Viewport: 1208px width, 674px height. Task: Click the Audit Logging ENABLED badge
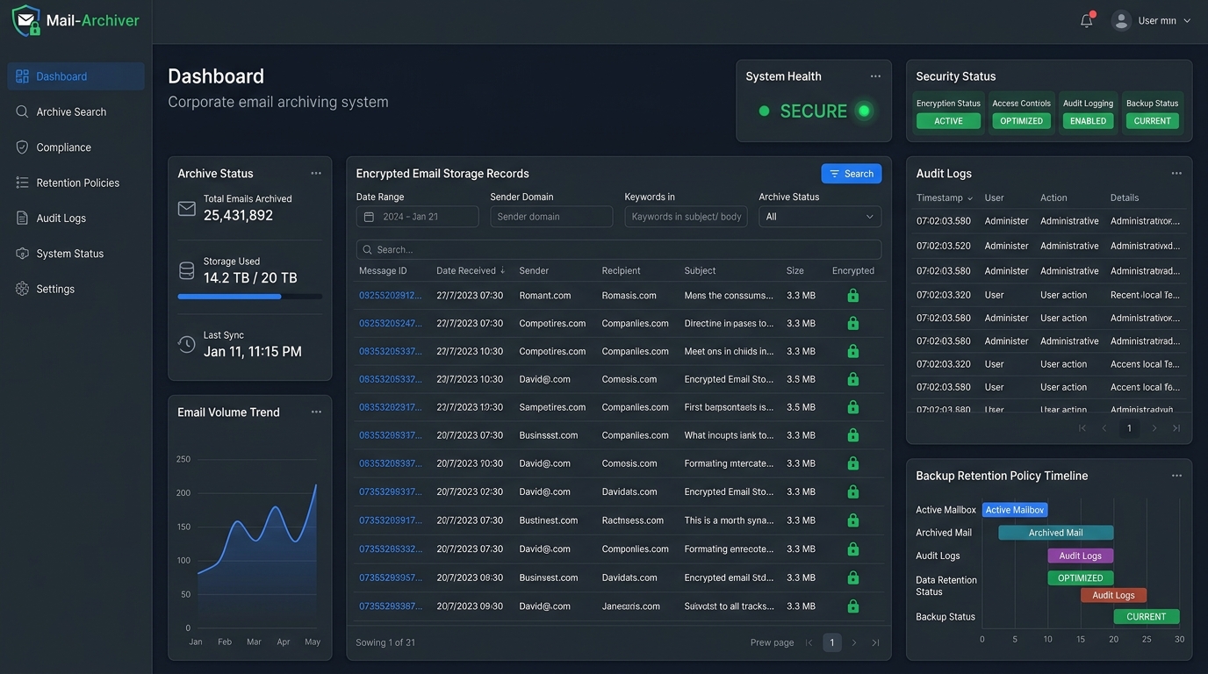[1088, 121]
